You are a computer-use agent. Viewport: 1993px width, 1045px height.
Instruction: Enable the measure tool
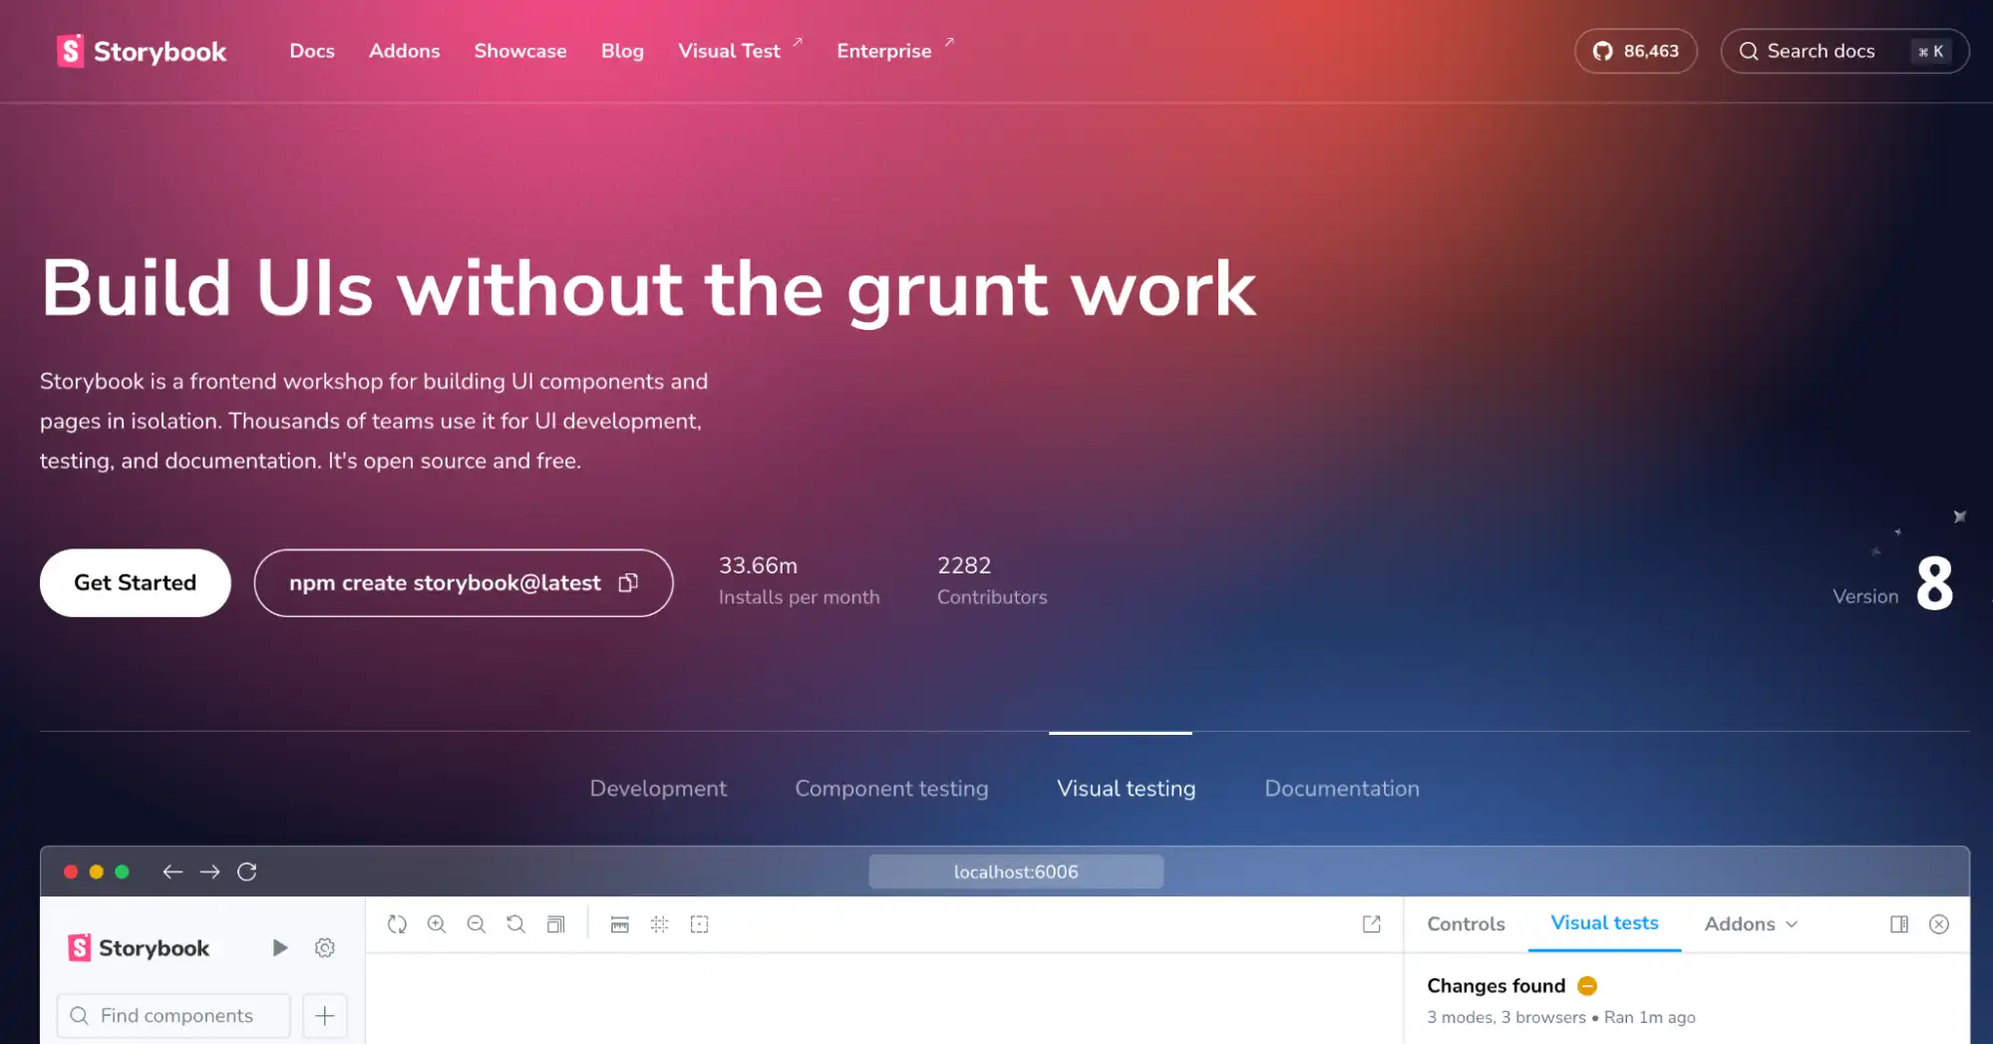619,924
